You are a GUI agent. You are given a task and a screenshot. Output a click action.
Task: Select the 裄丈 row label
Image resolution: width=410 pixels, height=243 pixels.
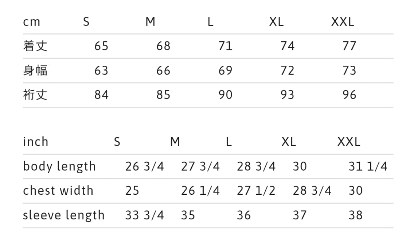tap(35, 95)
